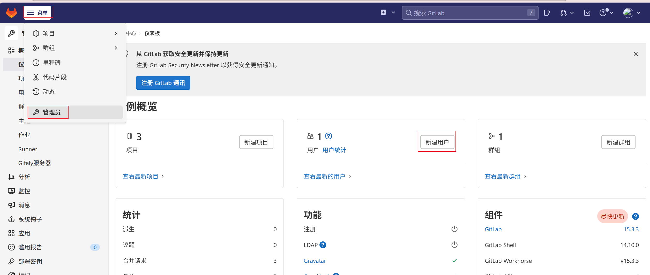Click the users icon in users card
This screenshot has width=650, height=275.
(310, 136)
